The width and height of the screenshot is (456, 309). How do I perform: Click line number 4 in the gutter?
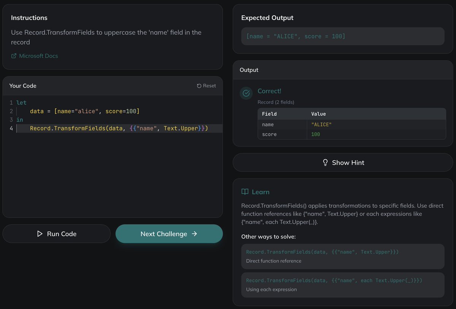[x=11, y=128]
